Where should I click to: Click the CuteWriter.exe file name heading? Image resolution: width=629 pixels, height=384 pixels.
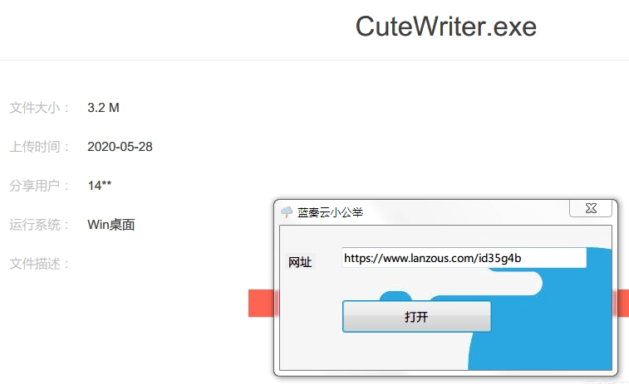pos(445,27)
